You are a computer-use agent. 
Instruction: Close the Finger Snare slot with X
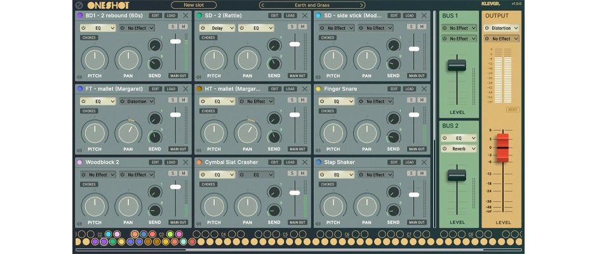(x=424, y=89)
